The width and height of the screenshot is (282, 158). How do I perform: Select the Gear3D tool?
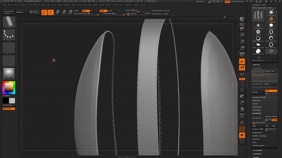coord(258,32)
